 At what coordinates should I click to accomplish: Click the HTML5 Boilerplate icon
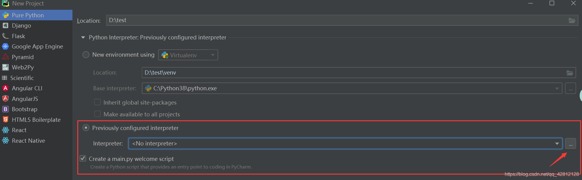coord(5,119)
